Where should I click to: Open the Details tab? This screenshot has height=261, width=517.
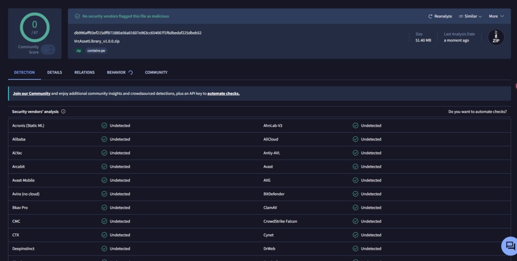click(55, 73)
